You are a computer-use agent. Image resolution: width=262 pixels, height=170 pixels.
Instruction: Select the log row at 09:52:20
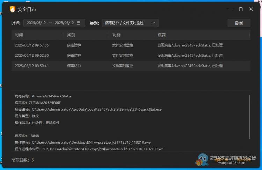(131, 55)
